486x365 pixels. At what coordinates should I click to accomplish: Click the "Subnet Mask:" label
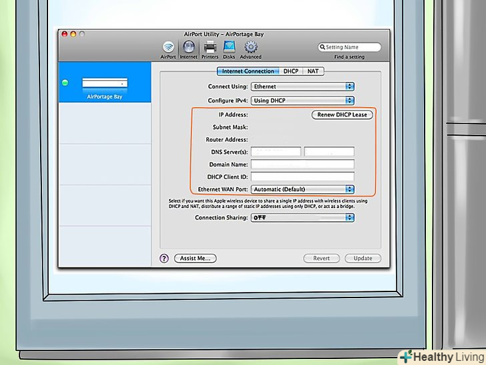[230, 127]
